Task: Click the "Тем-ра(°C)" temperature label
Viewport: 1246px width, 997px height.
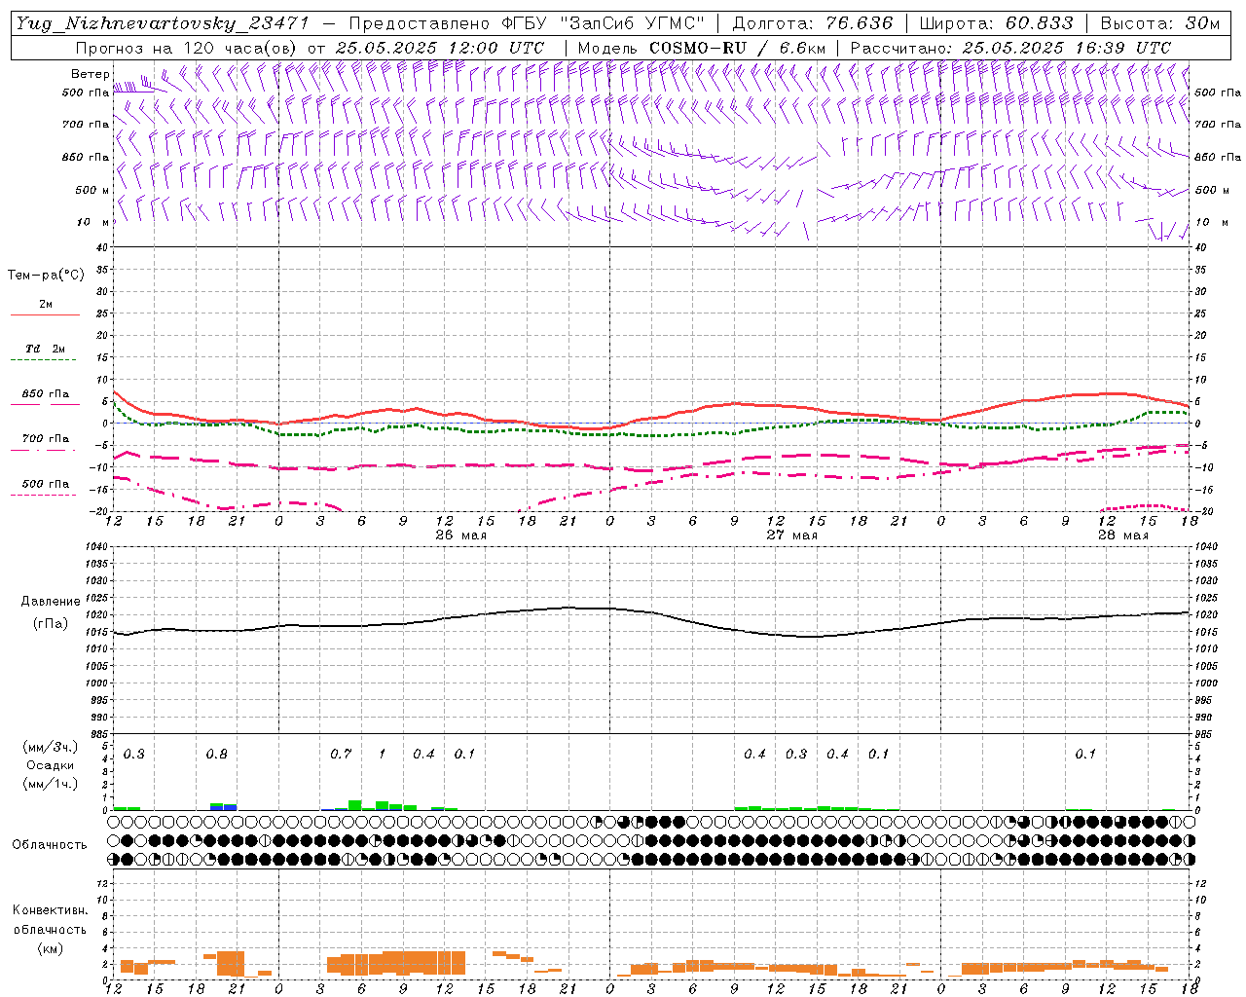Action: tap(46, 276)
